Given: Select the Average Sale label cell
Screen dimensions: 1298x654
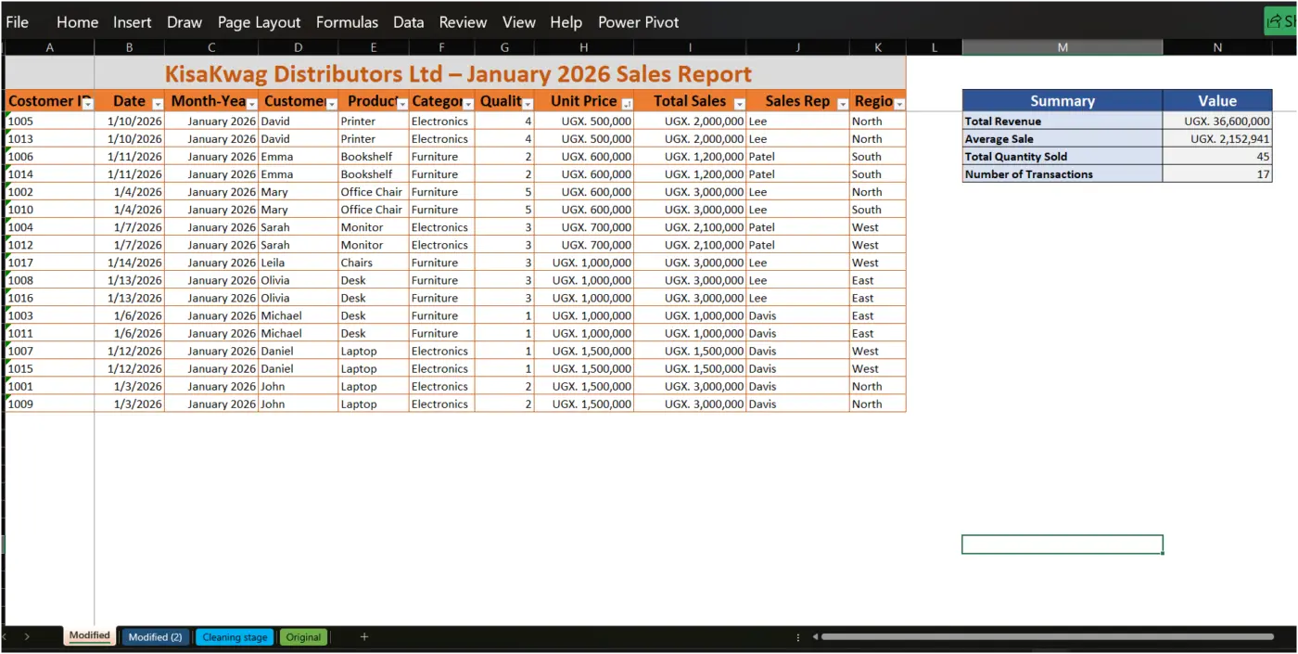Looking at the screenshot, I should [x=1063, y=139].
